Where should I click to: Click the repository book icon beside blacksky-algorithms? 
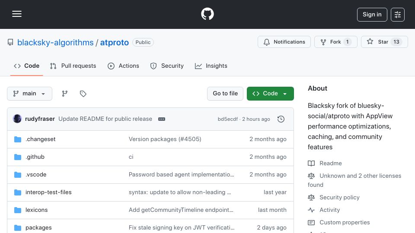(x=10, y=42)
